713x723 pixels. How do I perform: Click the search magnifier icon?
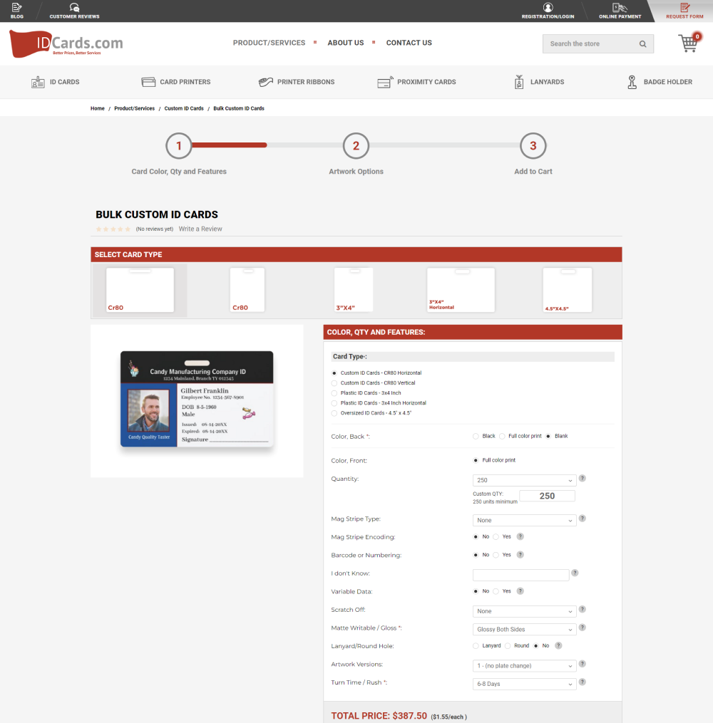[x=642, y=43]
